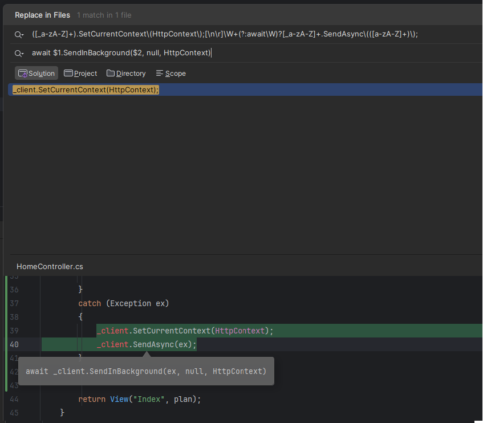The height and width of the screenshot is (423, 483).
Task: Click the replacement preview tooltip SendInBackground text
Action: [146, 371]
